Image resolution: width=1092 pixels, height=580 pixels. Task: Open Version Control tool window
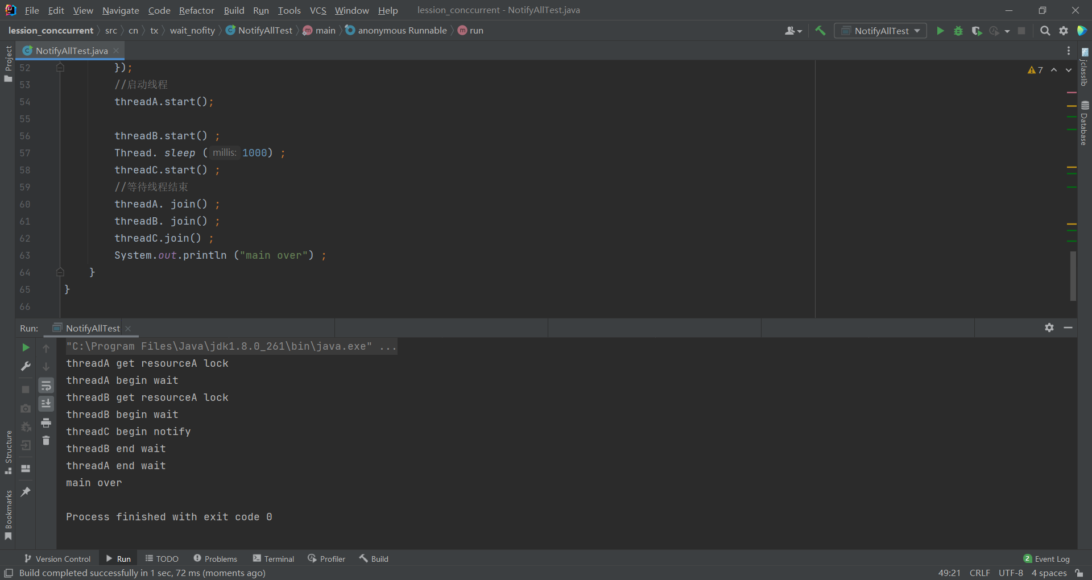coord(57,559)
